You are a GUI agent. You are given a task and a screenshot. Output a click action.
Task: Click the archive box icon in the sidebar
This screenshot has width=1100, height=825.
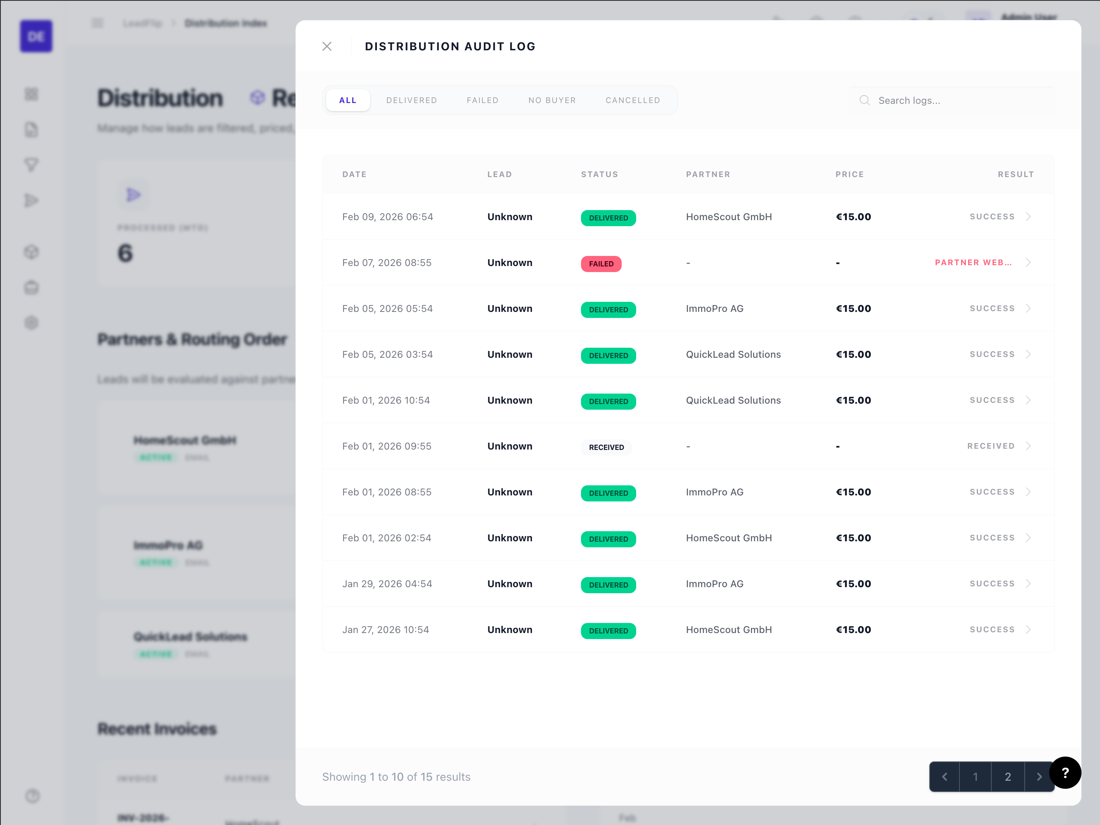pos(31,287)
